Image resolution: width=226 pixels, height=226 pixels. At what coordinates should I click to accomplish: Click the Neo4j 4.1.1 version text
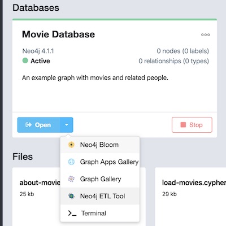click(38, 51)
